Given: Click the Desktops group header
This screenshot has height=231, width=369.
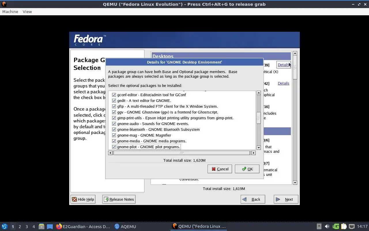Looking at the screenshot, I should tap(221, 56).
